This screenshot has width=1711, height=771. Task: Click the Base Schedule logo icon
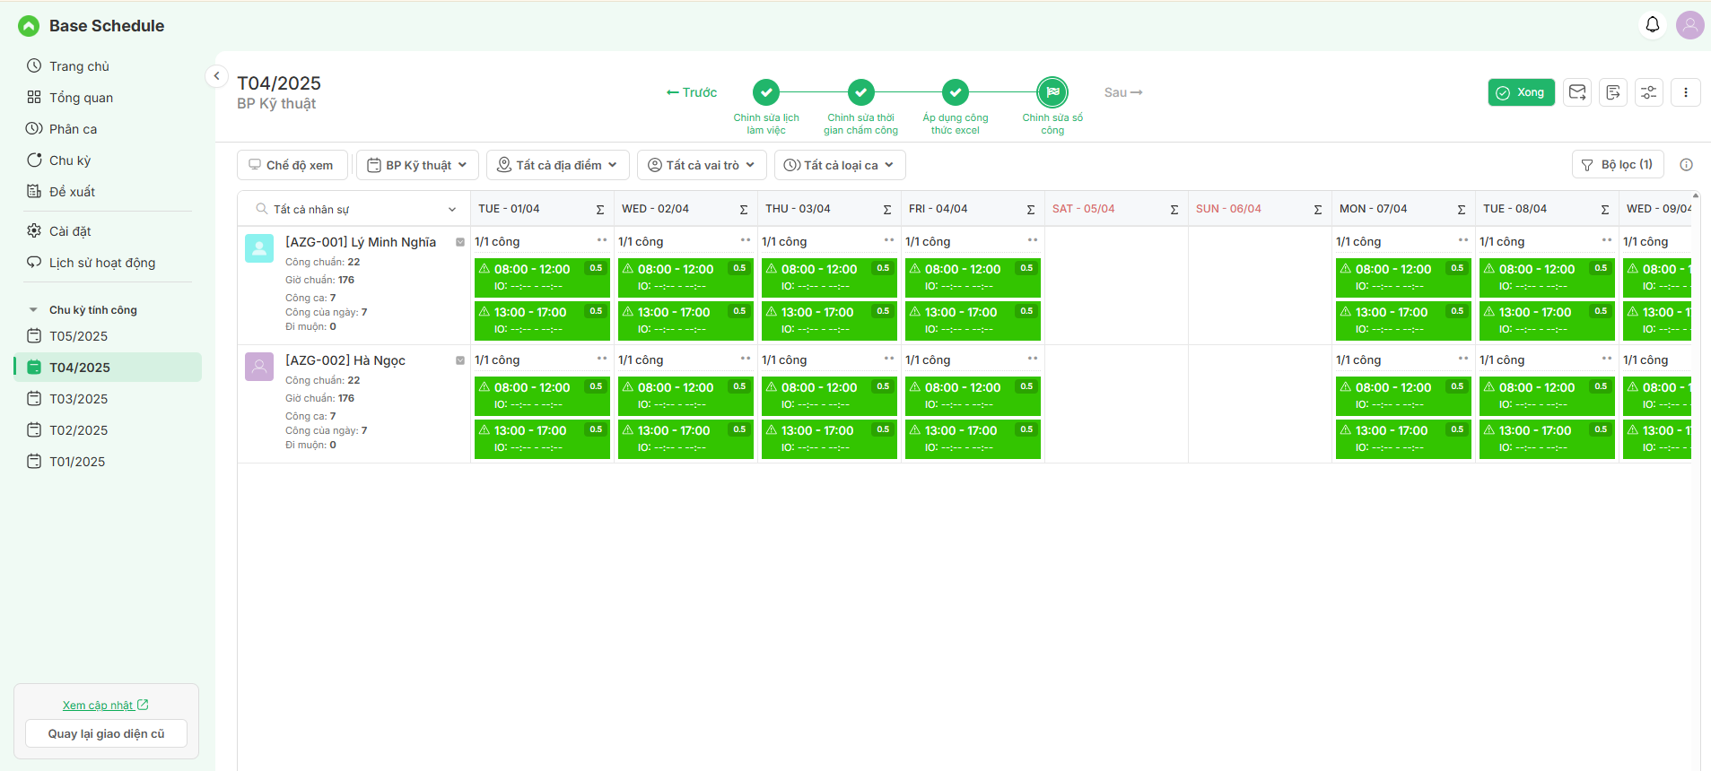(29, 26)
